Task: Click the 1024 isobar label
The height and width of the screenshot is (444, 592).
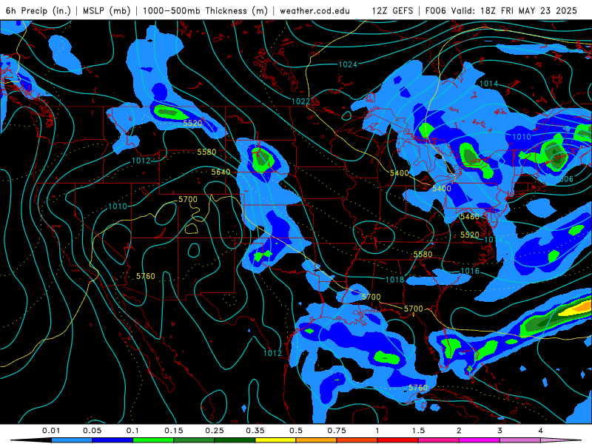Action: pyautogui.click(x=348, y=64)
